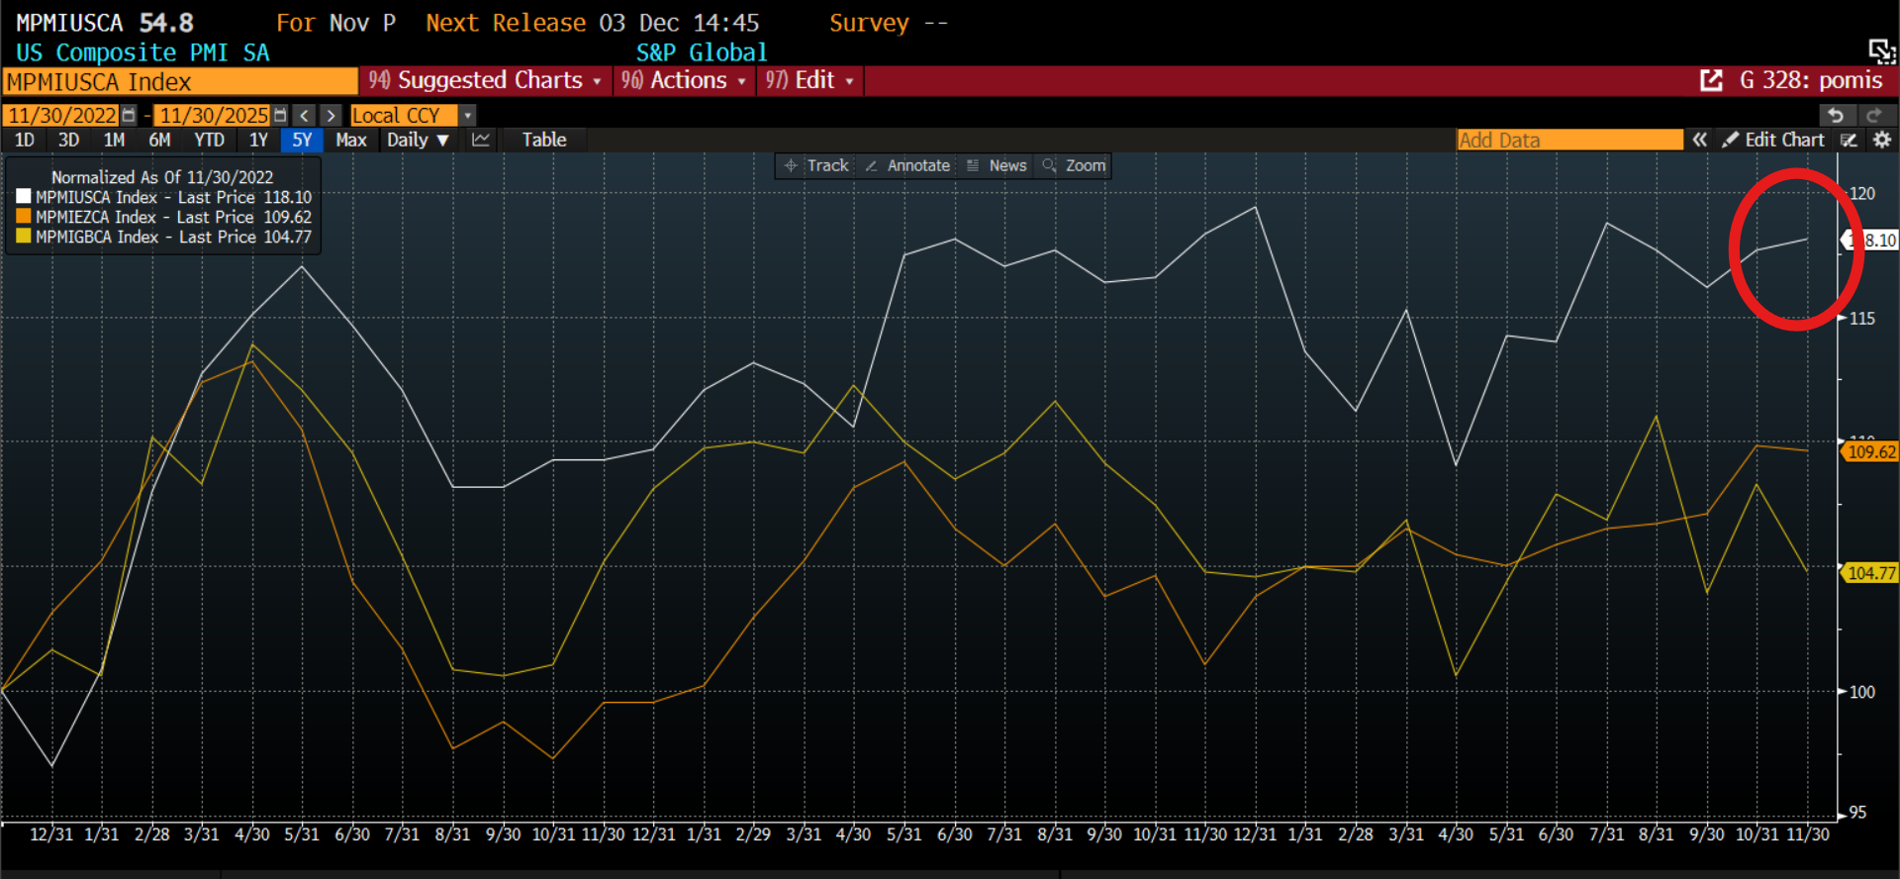
Task: Pop out chart with export icon
Action: [1711, 81]
